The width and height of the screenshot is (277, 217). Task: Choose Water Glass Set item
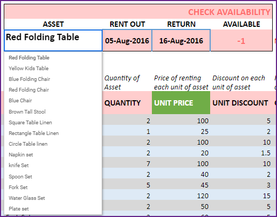coord(53,198)
